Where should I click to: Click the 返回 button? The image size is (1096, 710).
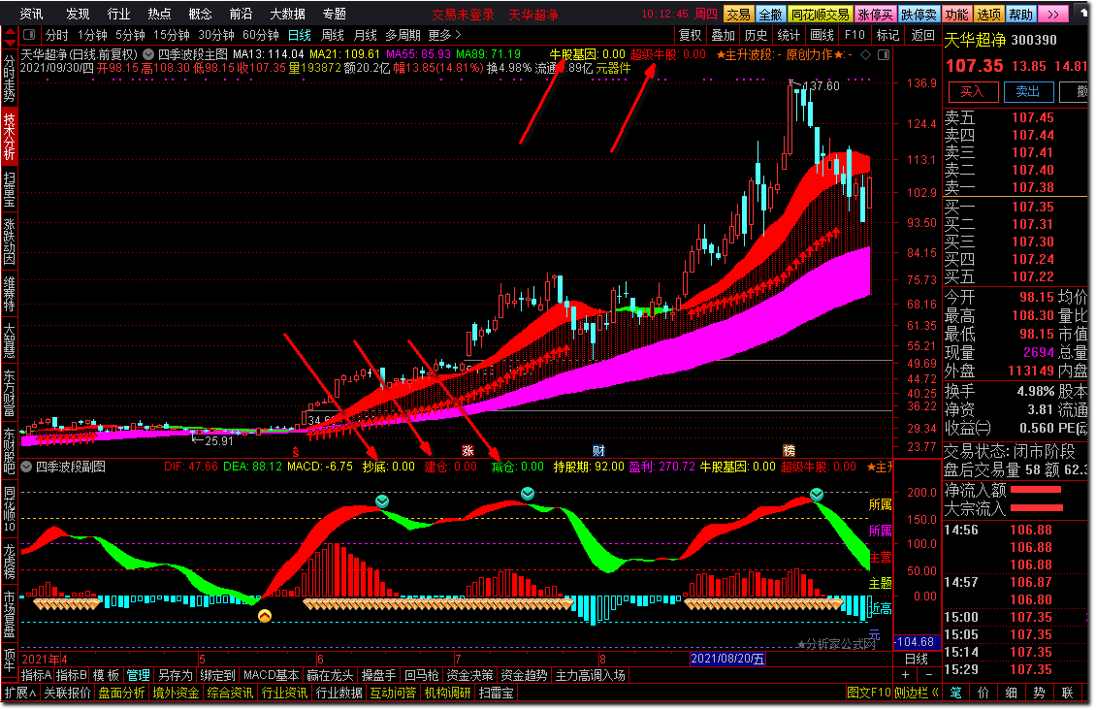pyautogui.click(x=922, y=35)
